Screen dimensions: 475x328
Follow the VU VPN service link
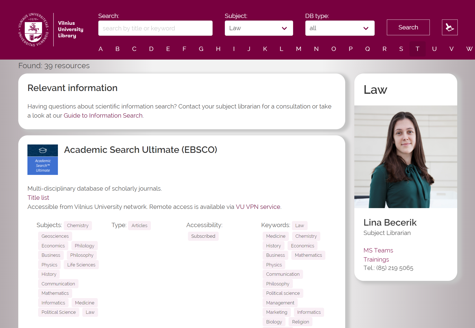[258, 207]
